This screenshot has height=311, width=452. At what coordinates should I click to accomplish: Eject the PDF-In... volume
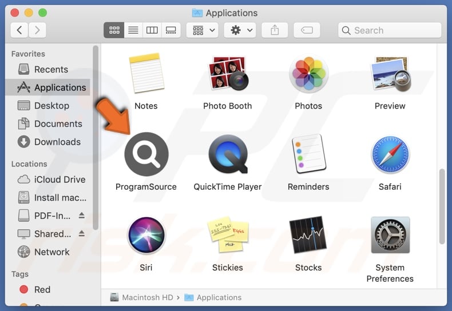[82, 215]
